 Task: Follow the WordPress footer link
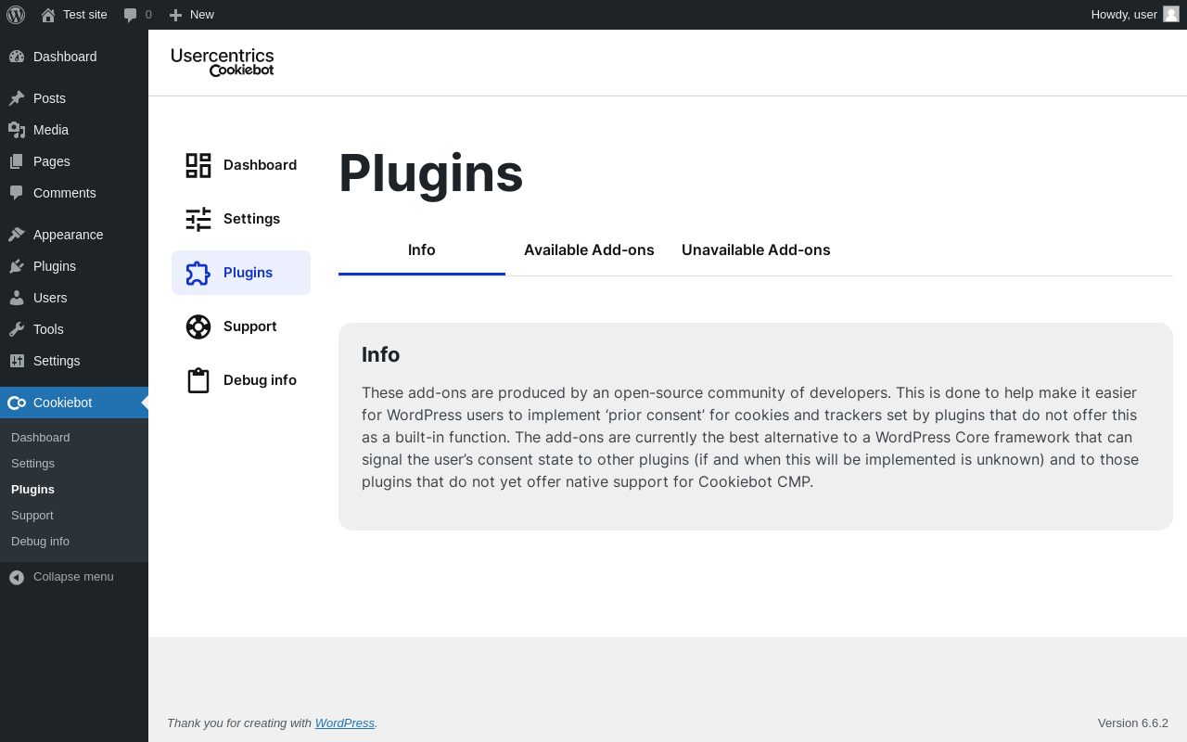[x=345, y=723]
